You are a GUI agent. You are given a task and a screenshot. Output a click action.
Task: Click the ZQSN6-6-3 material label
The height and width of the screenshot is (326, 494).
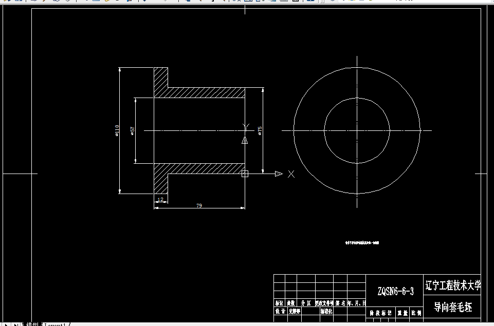(x=395, y=291)
